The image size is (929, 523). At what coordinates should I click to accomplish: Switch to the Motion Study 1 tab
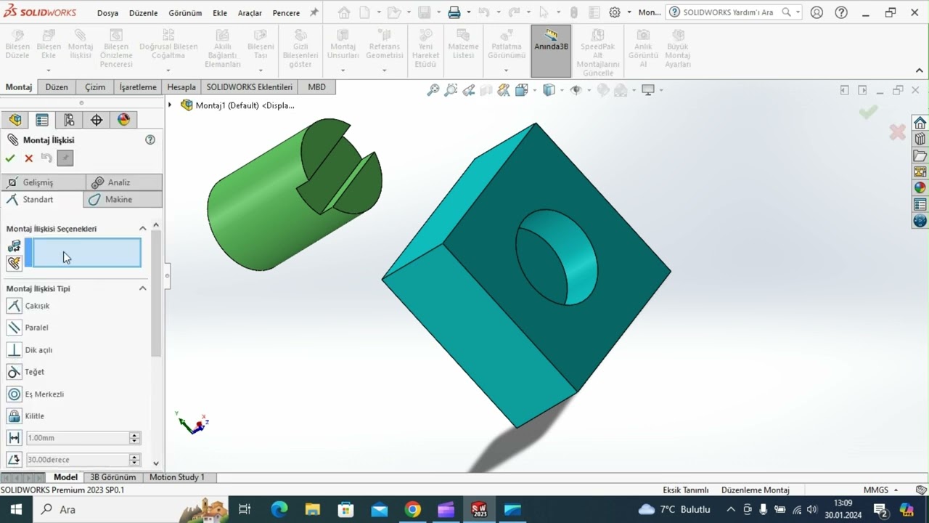pos(177,477)
